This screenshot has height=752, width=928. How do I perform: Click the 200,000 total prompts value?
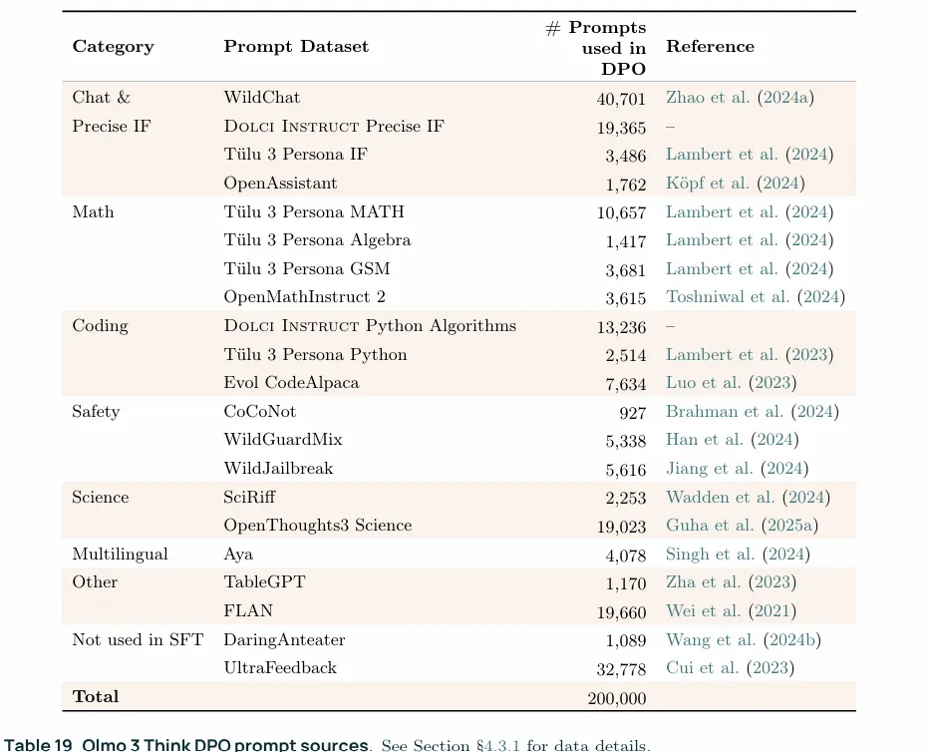616,698
